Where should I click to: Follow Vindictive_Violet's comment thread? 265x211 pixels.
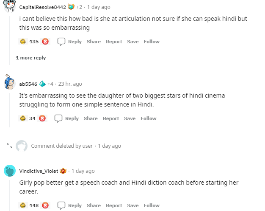[152, 205]
